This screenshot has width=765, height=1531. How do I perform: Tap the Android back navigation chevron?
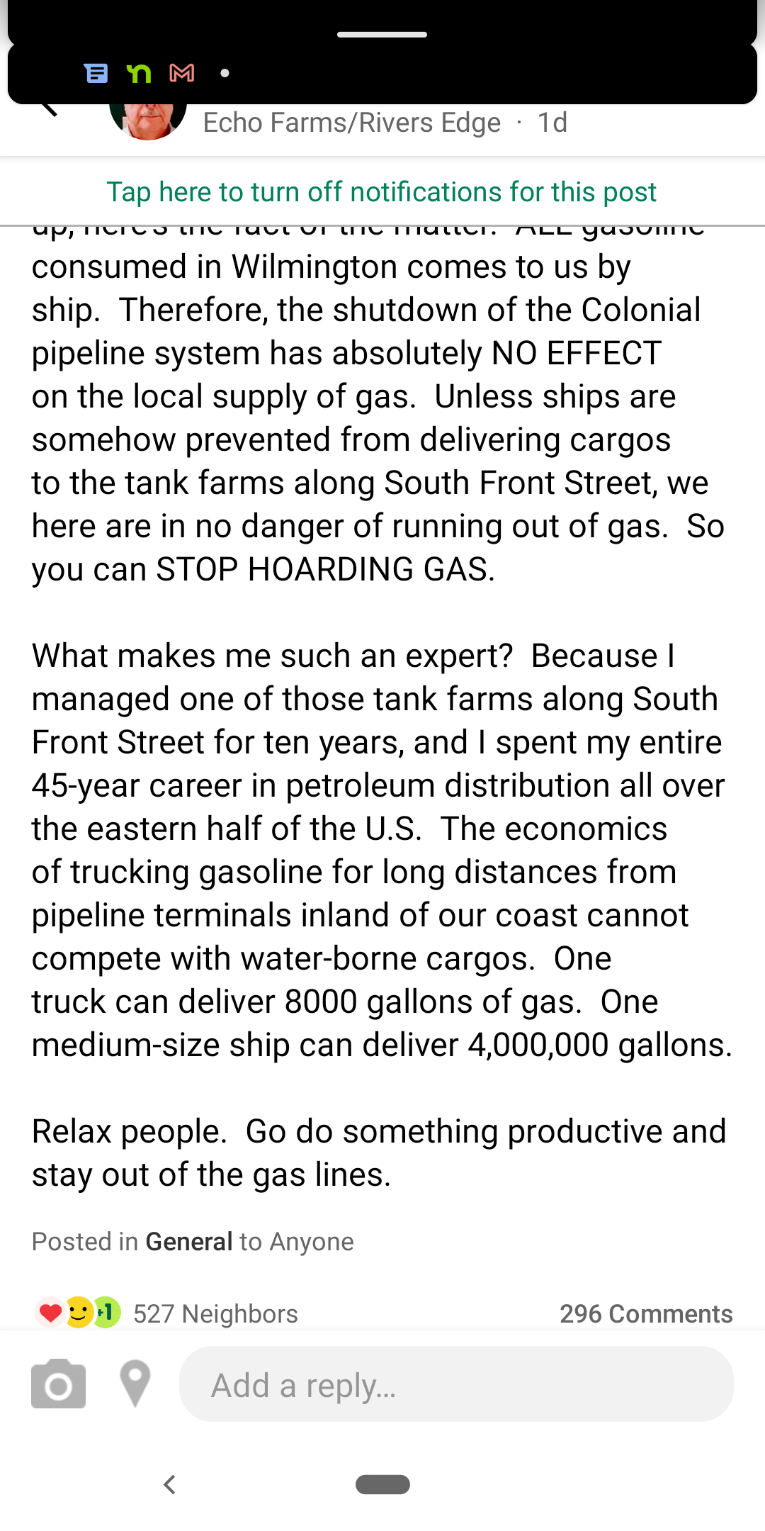[169, 1484]
